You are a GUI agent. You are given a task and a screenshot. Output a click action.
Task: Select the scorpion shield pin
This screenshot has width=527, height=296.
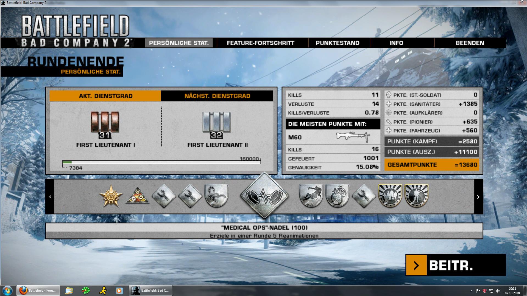point(216,196)
